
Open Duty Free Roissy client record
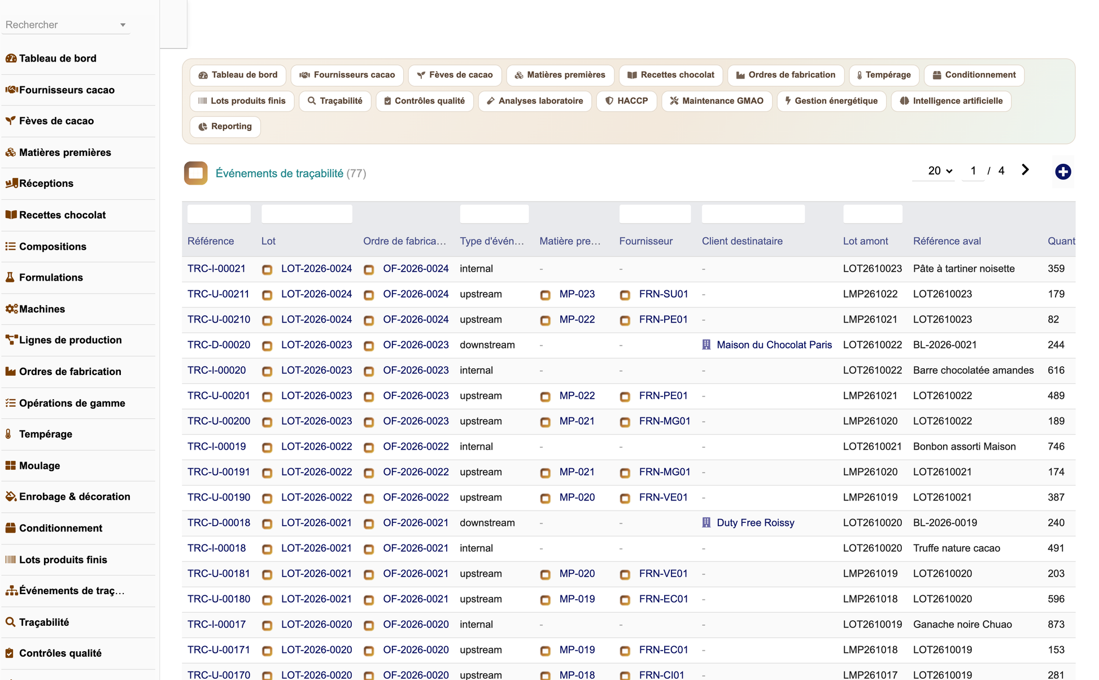click(755, 523)
